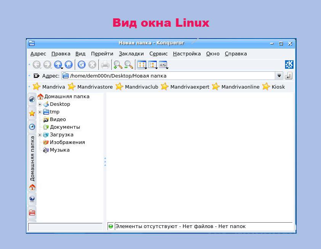
Task: Open the Mandrivaclub bookmark link
Action: point(141,87)
